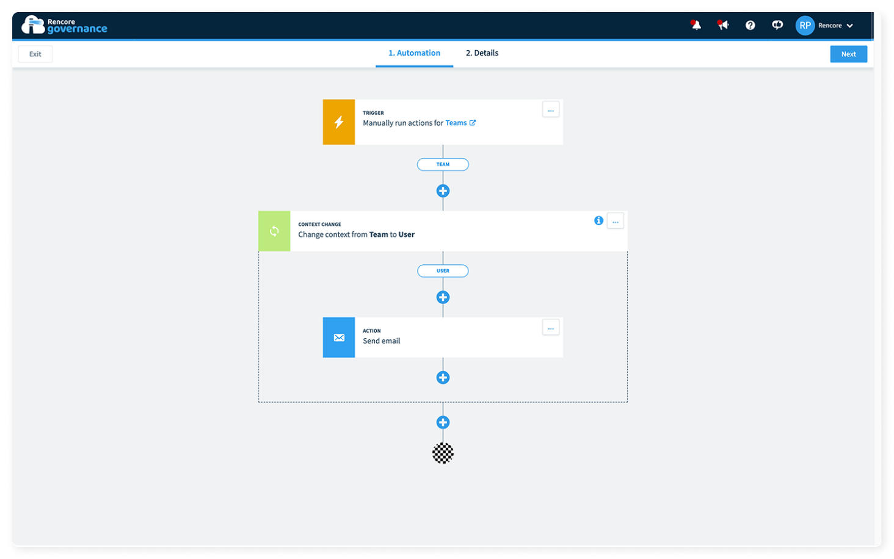Screen dimensions: 894x559
Task: Click the Rencore governance logo
Action: pyautogui.click(x=64, y=26)
